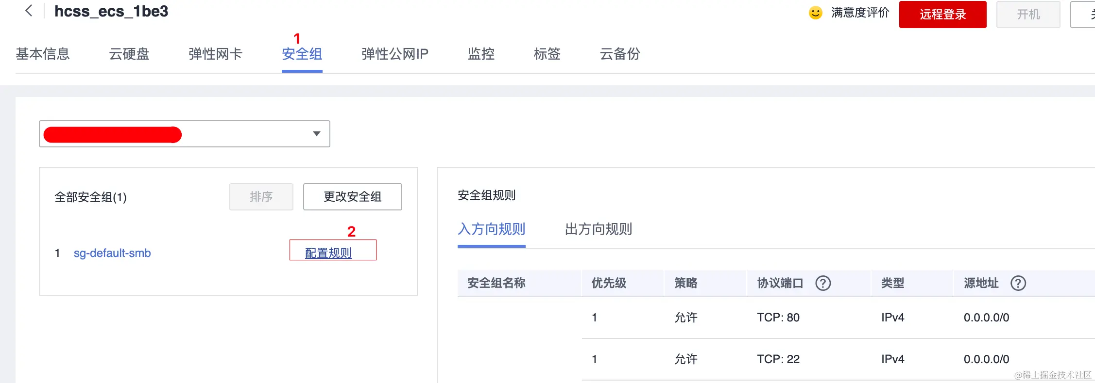1095x383 pixels.
Task: Open the sg-default-smb security group link
Action: 112,253
